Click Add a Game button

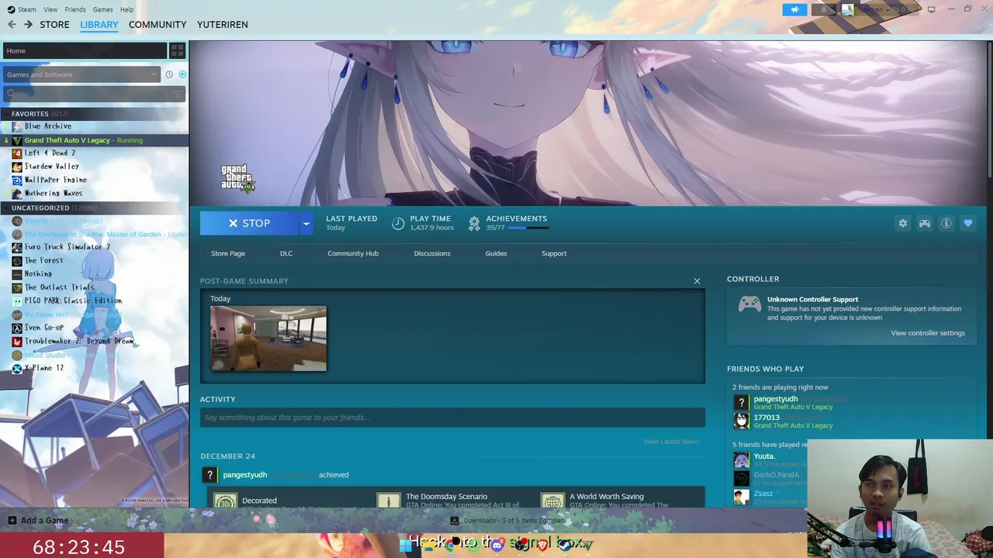tap(38, 521)
